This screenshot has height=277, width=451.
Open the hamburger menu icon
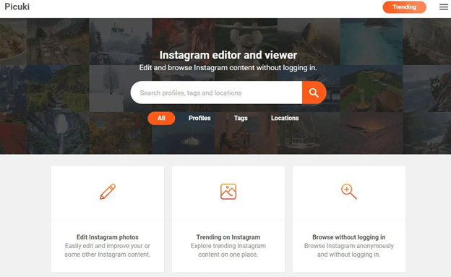coord(444,7)
